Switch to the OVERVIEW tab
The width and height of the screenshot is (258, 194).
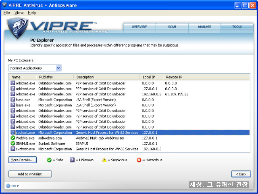coord(139,27)
